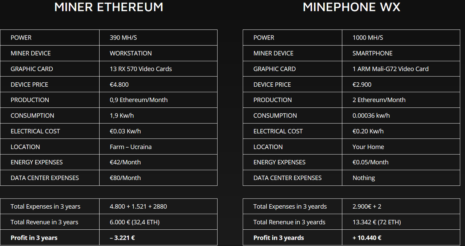Click the SMARTPHONE miner device value

pyautogui.click(x=372, y=53)
